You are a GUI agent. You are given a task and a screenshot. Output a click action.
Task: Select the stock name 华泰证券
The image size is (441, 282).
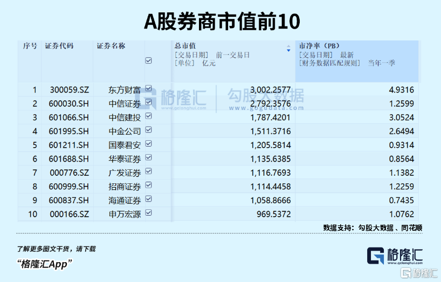pos(125,159)
